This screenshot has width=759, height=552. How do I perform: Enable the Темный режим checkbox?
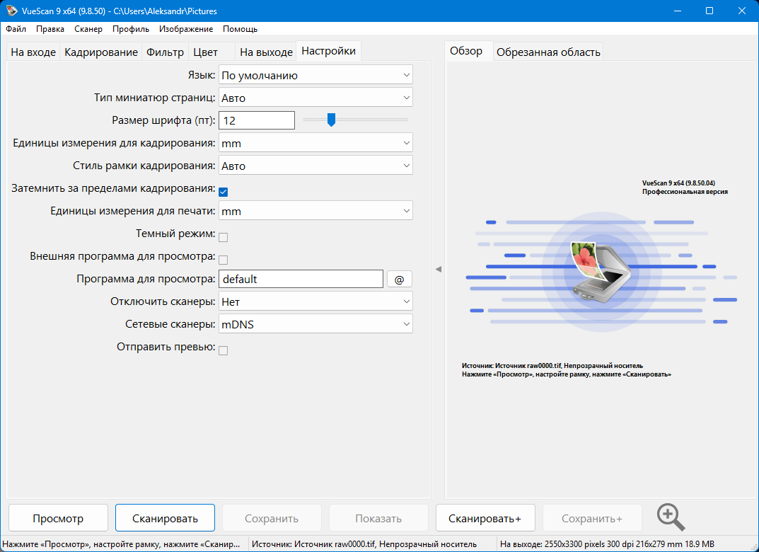223,237
